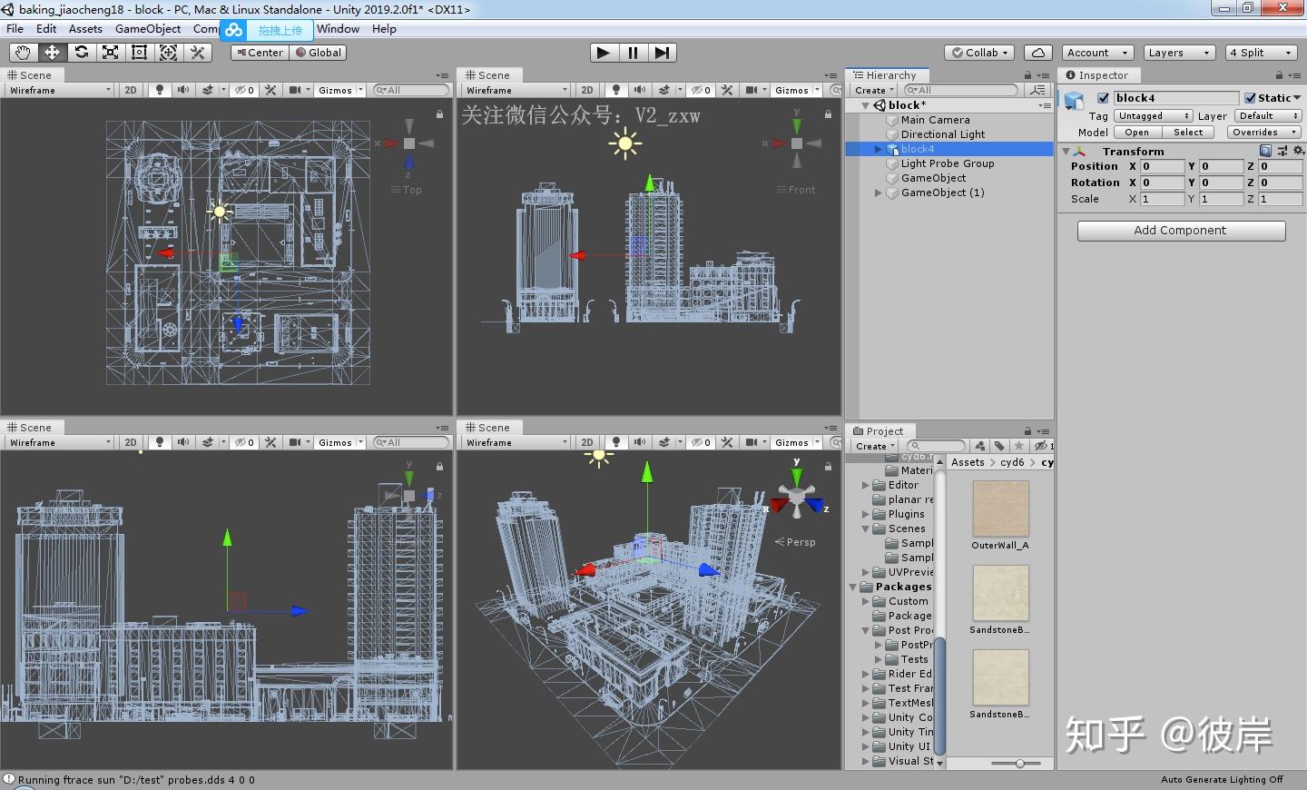
Task: Select the Rotate tool
Action: tap(81, 53)
